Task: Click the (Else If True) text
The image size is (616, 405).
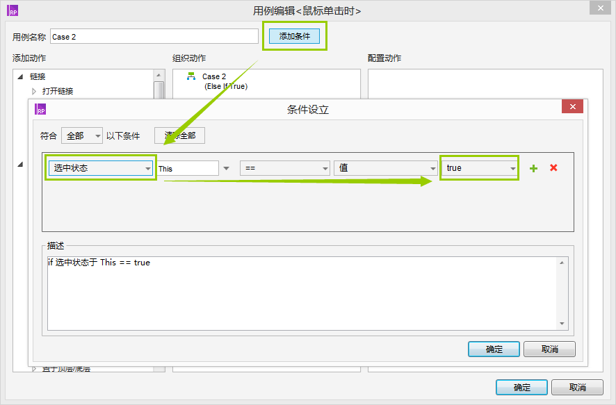Action: click(226, 86)
